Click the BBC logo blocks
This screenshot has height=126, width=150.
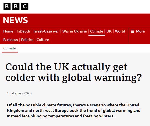point(16,6)
